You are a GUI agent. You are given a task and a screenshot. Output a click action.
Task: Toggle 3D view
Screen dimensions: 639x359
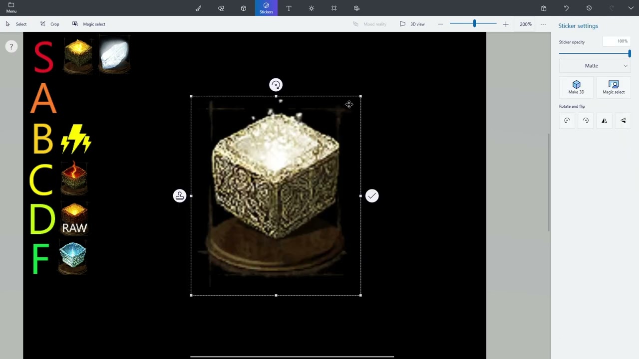click(412, 24)
